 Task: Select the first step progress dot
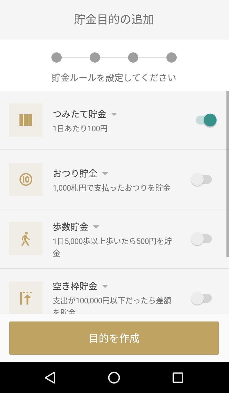(57, 58)
